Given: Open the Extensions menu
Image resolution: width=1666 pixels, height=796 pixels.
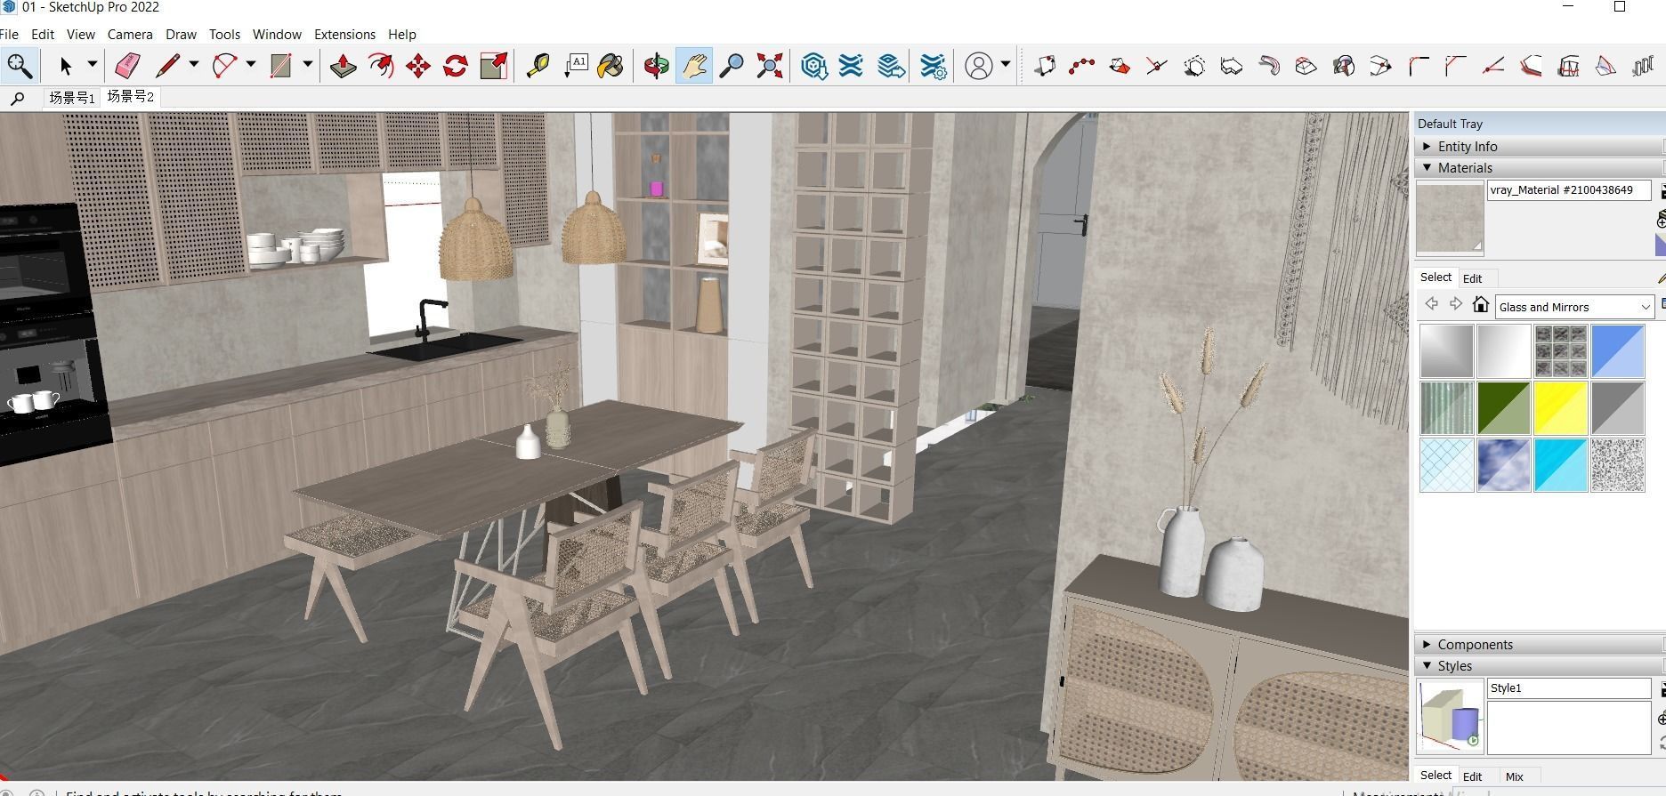Looking at the screenshot, I should pyautogui.click(x=344, y=34).
